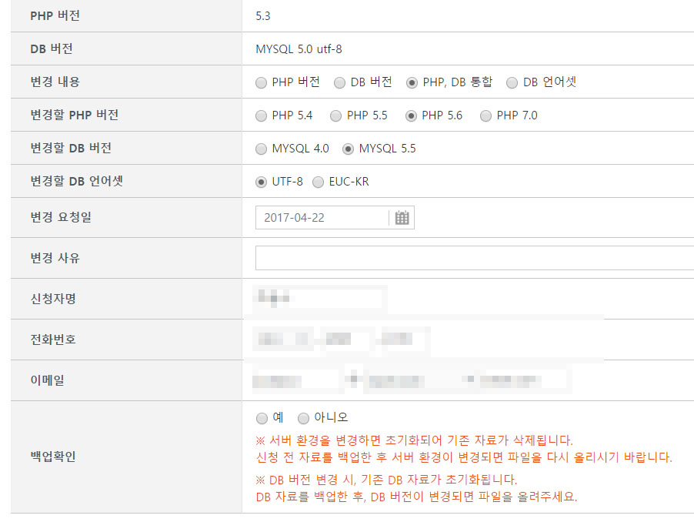Image resolution: width=694 pixels, height=522 pixels.
Task: Choose MYSQL 5.5 database version
Action: (349, 149)
